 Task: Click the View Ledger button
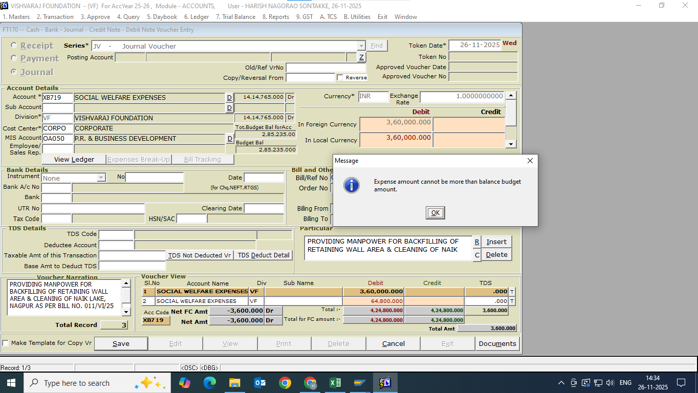(74, 160)
